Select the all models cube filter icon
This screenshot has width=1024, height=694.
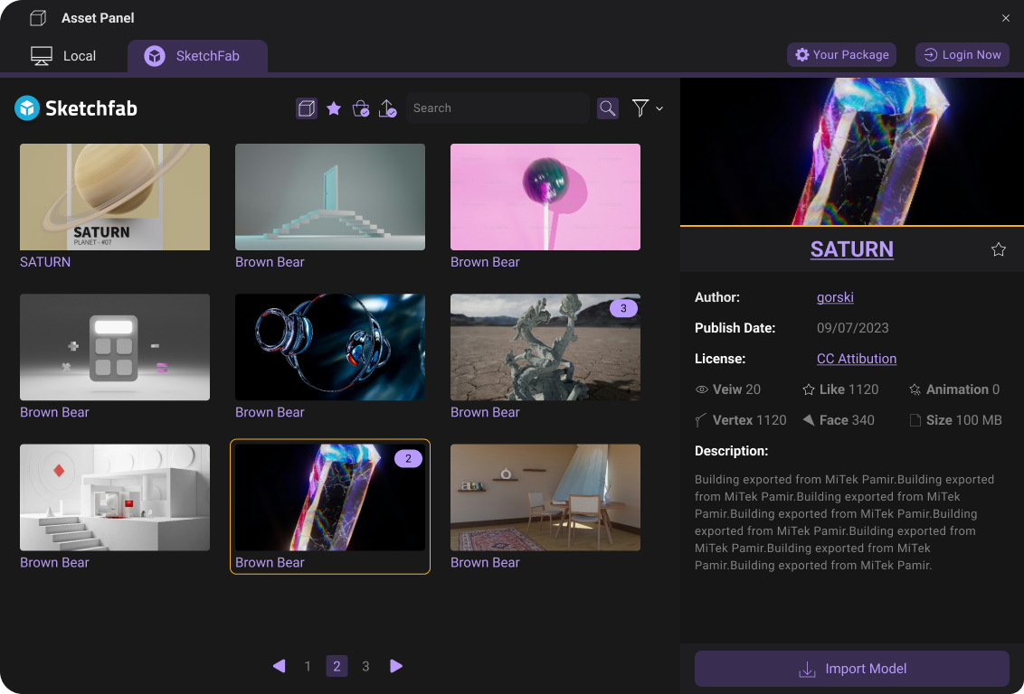(x=307, y=108)
